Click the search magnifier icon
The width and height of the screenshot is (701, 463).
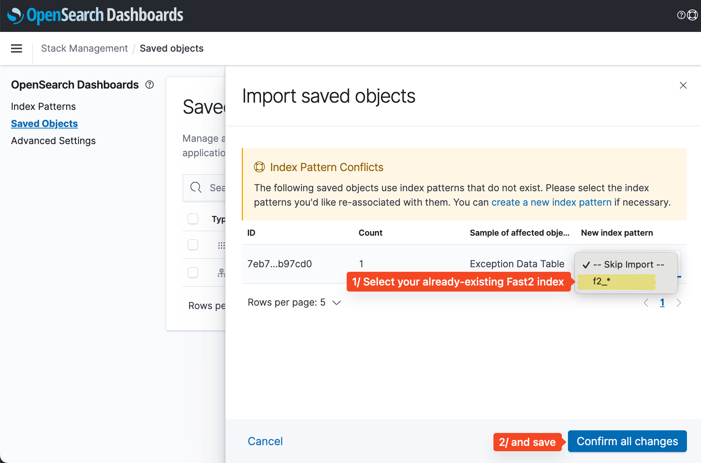[196, 187]
